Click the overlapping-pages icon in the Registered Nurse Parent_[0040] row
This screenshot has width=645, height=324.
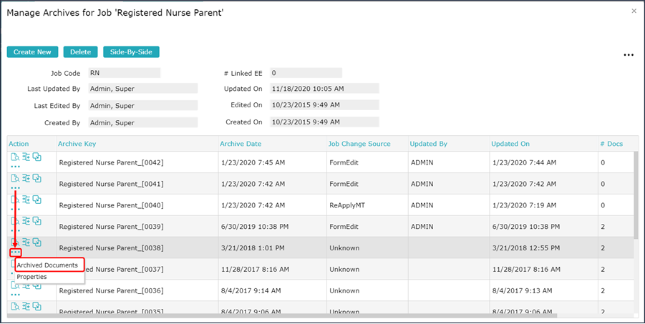tap(37, 200)
